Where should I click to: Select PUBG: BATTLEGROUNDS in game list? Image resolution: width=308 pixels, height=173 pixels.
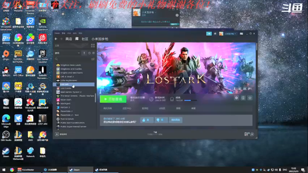point(72,123)
